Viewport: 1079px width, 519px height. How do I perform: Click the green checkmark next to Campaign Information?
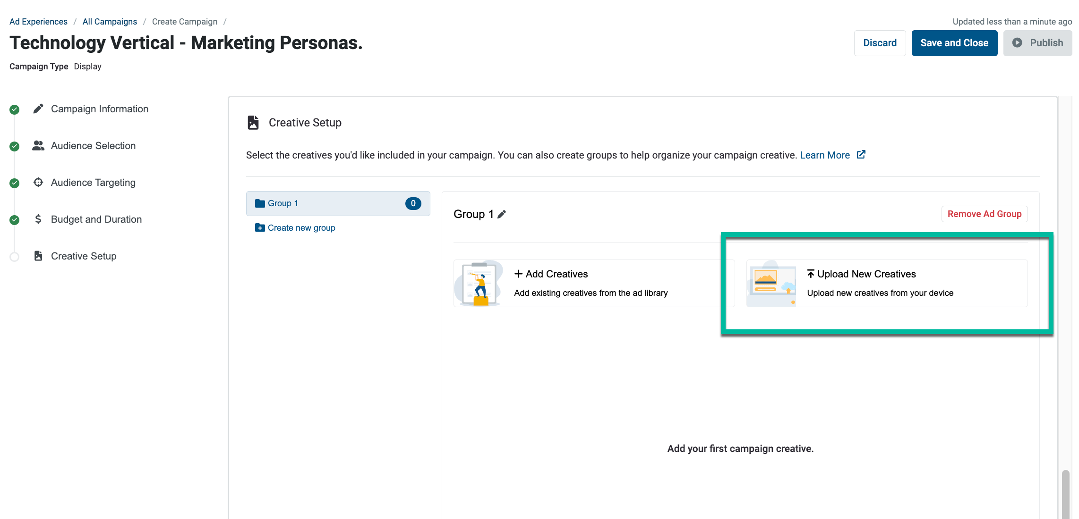15,109
